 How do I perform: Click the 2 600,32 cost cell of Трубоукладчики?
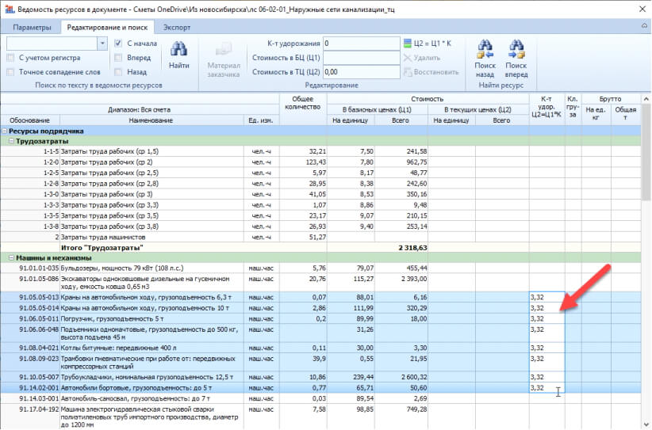coord(401,377)
